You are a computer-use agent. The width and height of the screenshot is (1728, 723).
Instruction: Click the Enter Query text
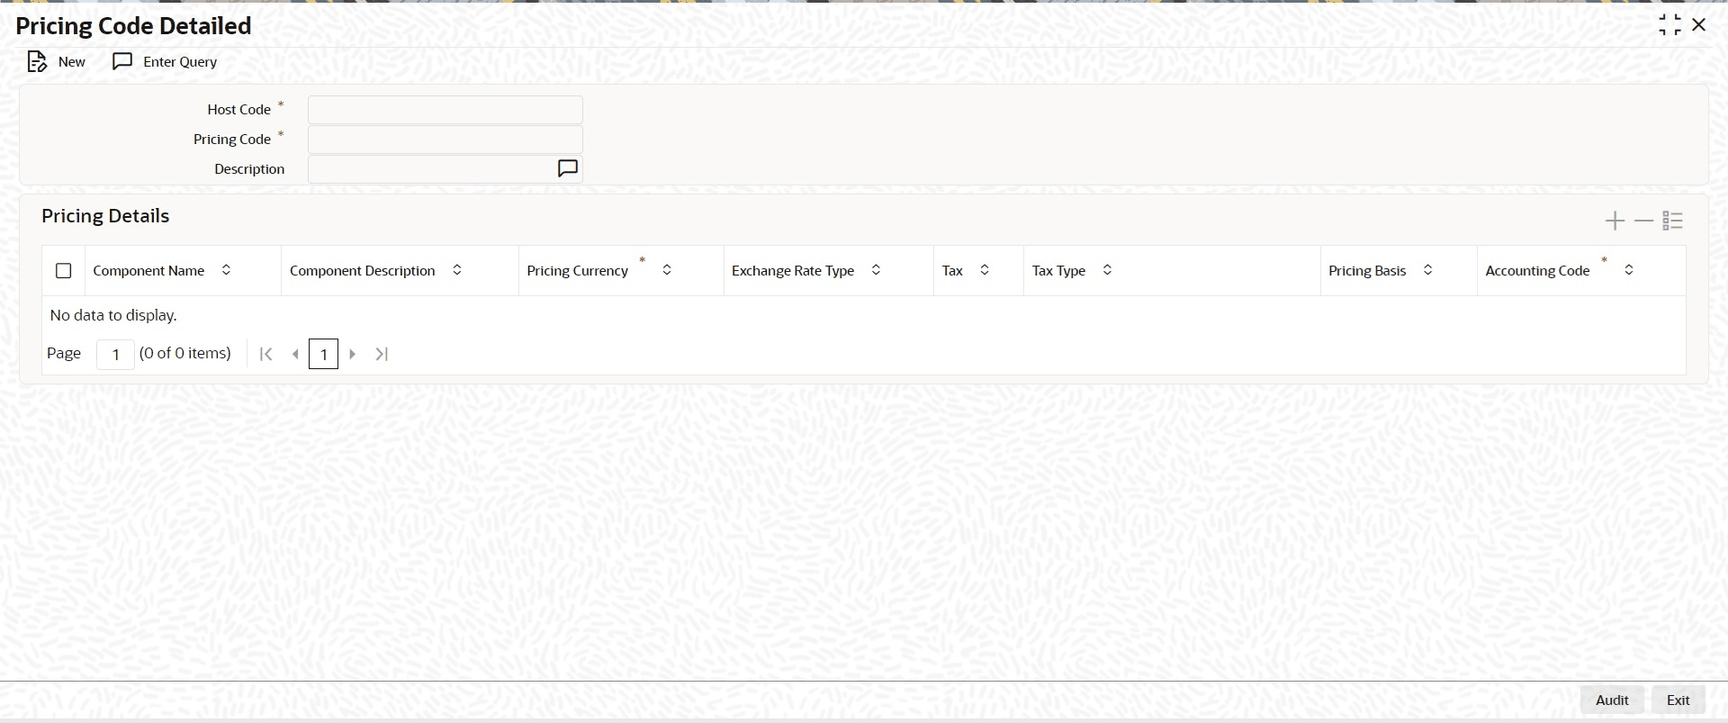point(180,62)
